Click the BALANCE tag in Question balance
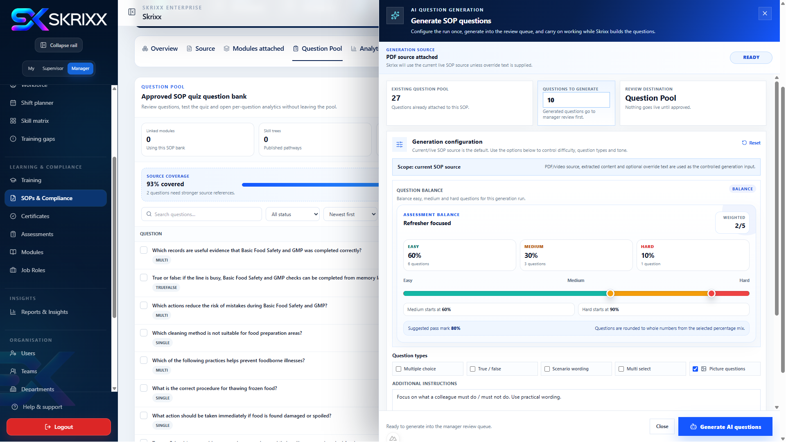 click(743, 189)
